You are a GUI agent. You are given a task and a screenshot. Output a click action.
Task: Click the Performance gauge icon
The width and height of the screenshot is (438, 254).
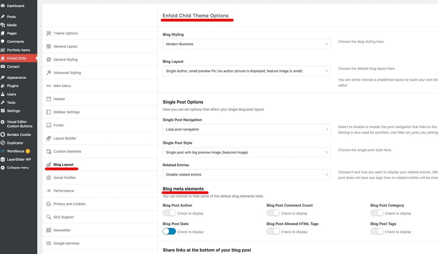49,191
